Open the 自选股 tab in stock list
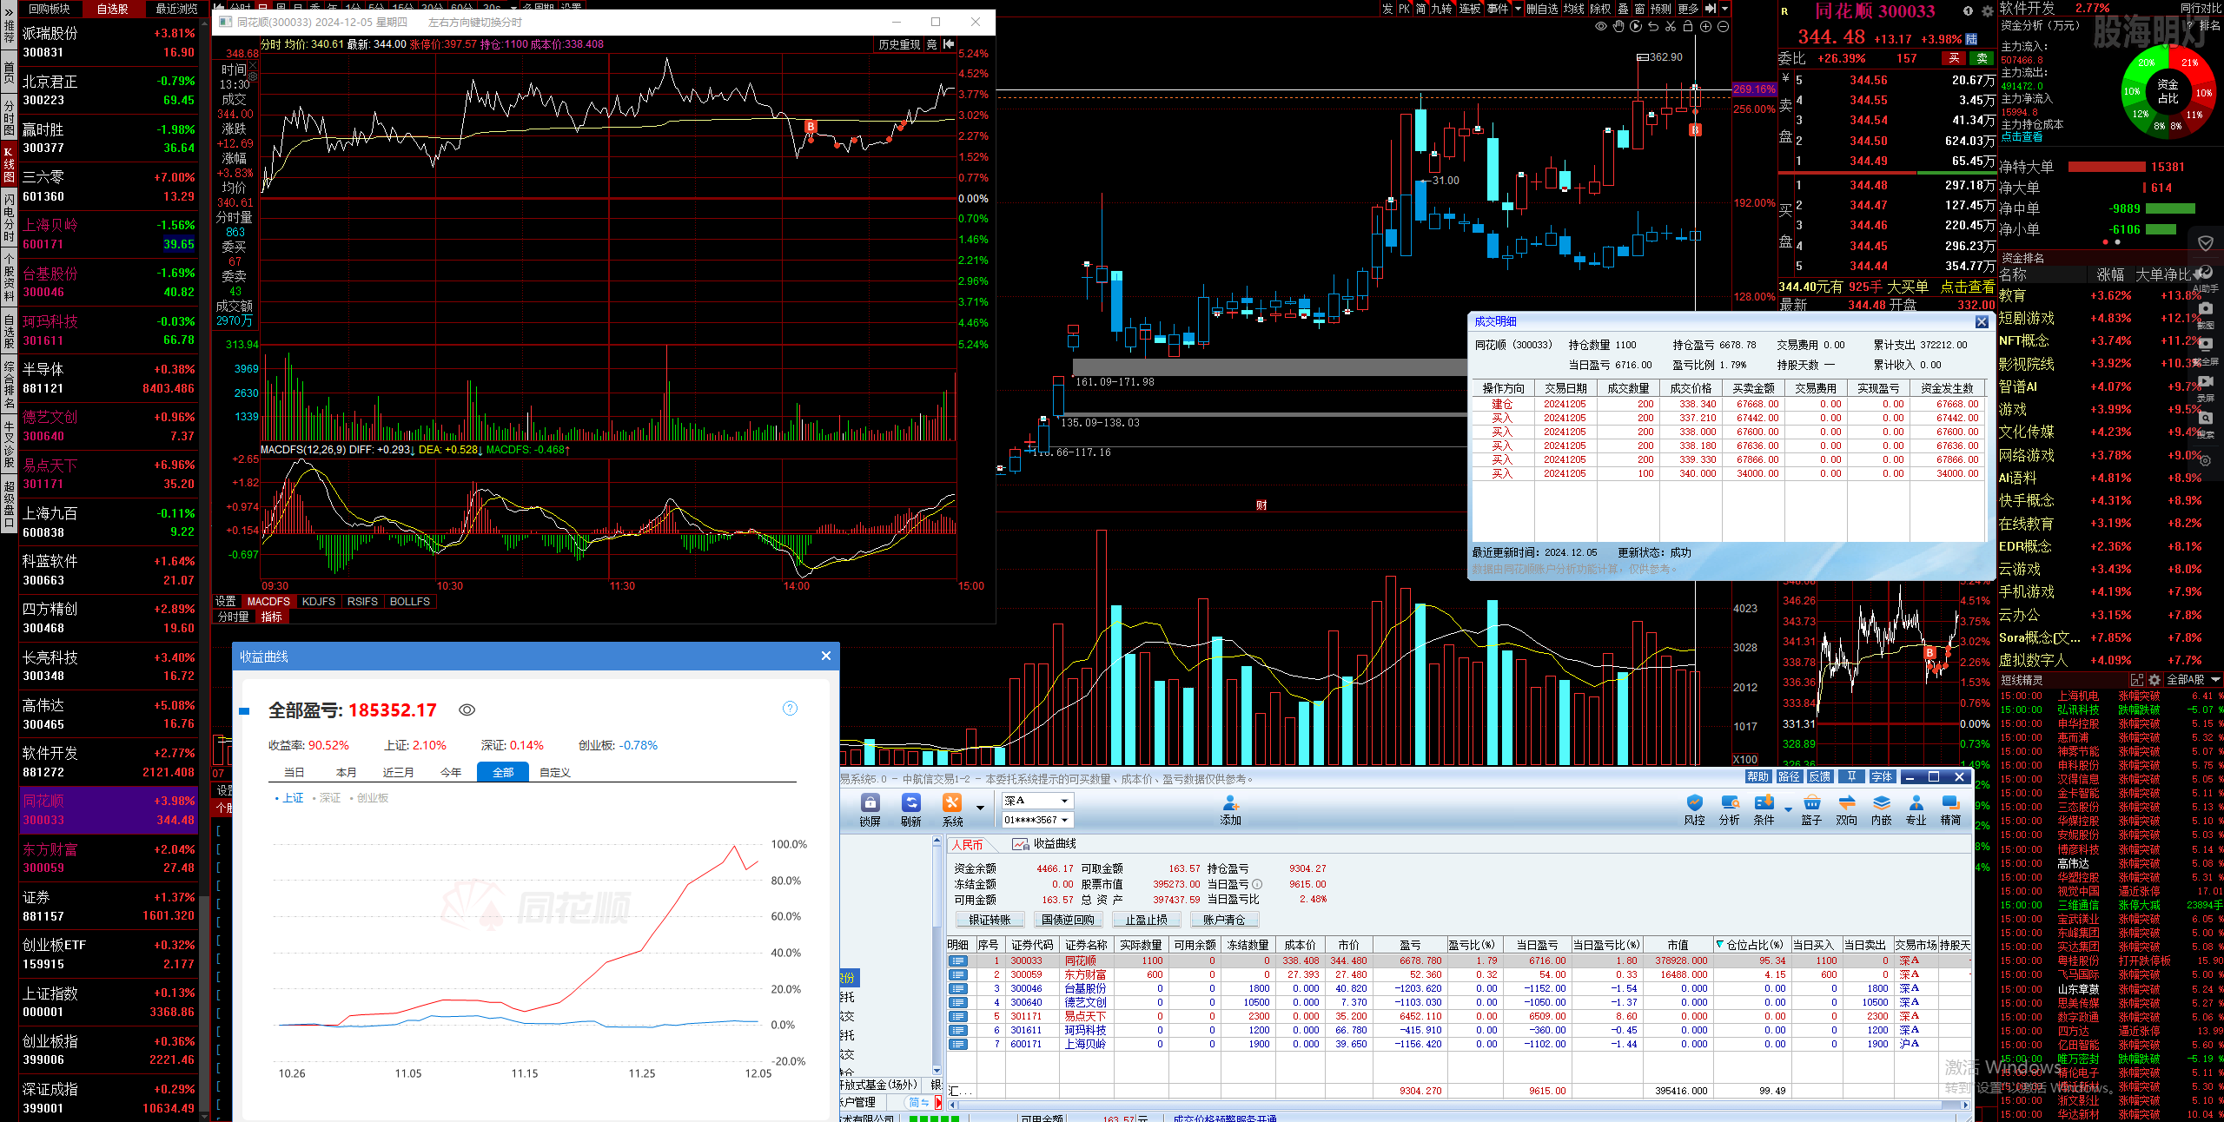This screenshot has width=2224, height=1122. point(113,9)
